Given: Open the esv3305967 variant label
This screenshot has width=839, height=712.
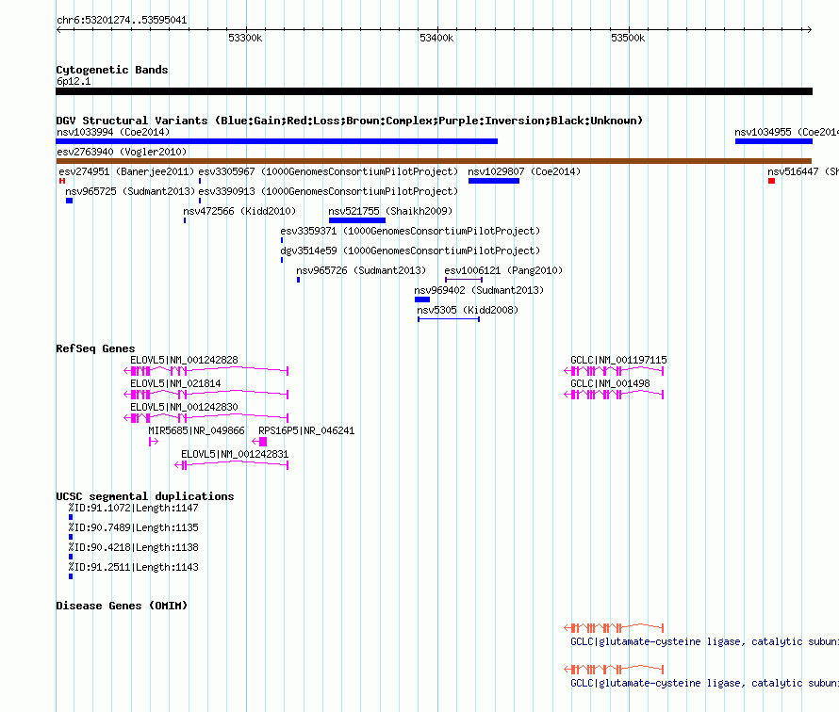Looking at the screenshot, I should point(329,171).
